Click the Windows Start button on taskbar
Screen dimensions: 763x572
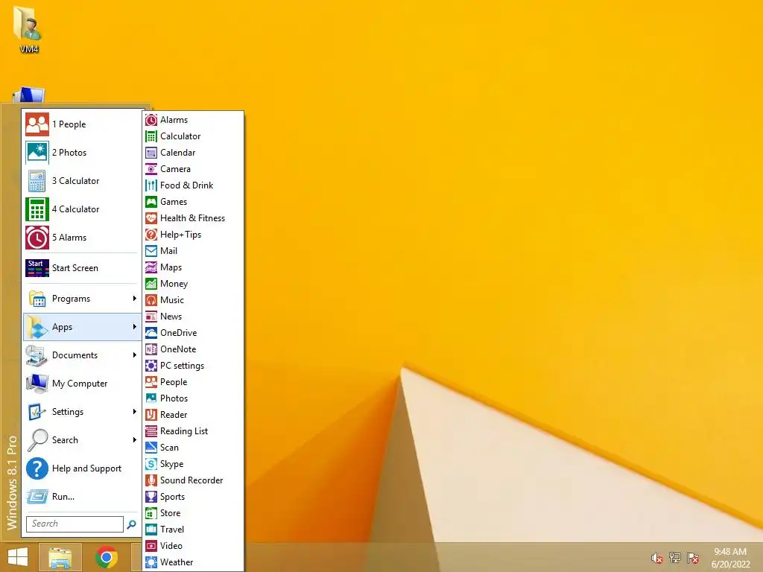coord(18,557)
